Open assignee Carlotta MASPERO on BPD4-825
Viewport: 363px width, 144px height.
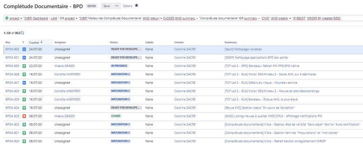67,99
